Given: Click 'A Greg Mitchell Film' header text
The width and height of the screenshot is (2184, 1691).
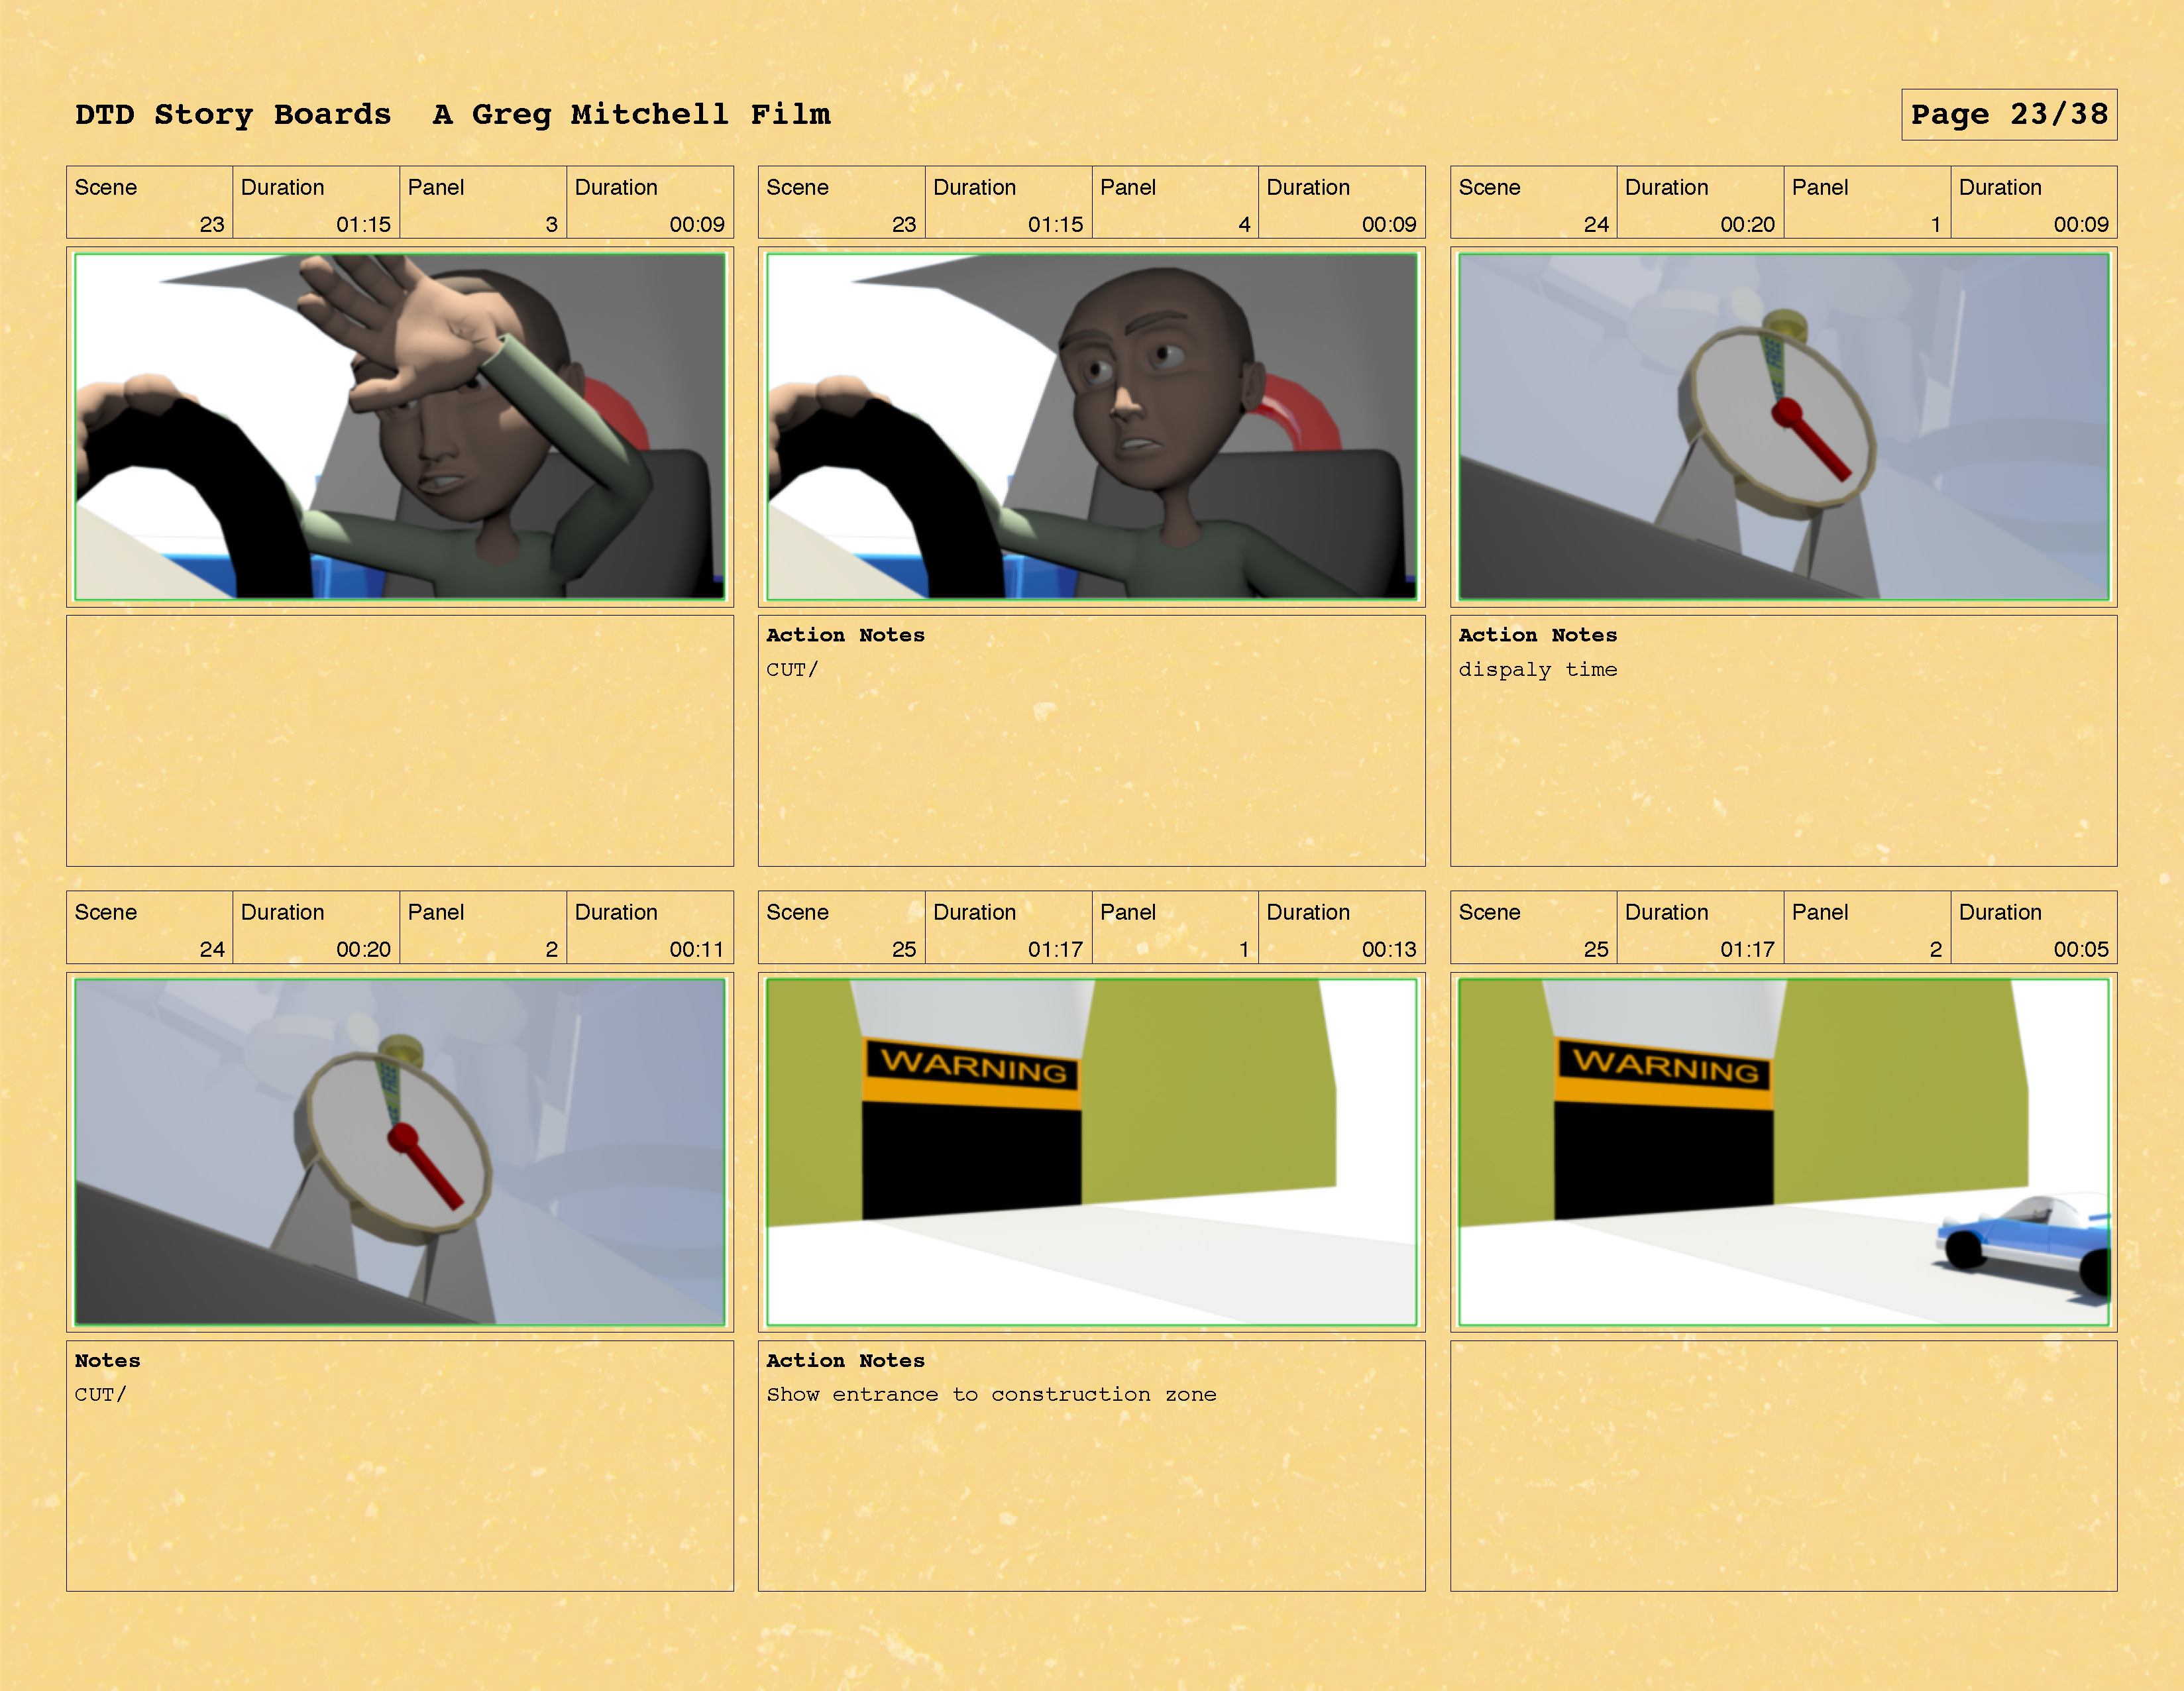Looking at the screenshot, I should click(x=631, y=115).
